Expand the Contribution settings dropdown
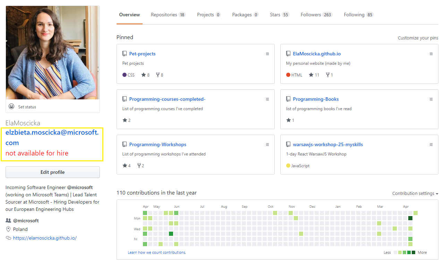The height and width of the screenshot is (277, 444). coord(415,194)
